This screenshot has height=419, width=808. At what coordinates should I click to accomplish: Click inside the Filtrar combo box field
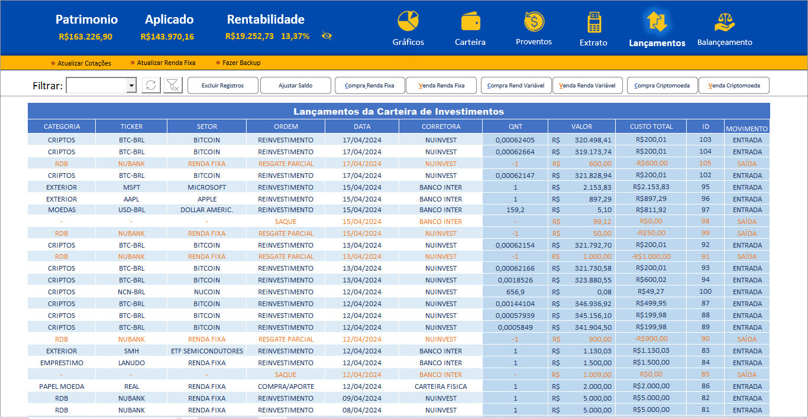point(96,86)
